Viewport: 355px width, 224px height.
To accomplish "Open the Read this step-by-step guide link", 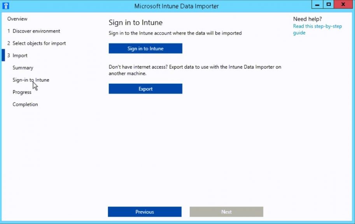I will pos(317,26).
